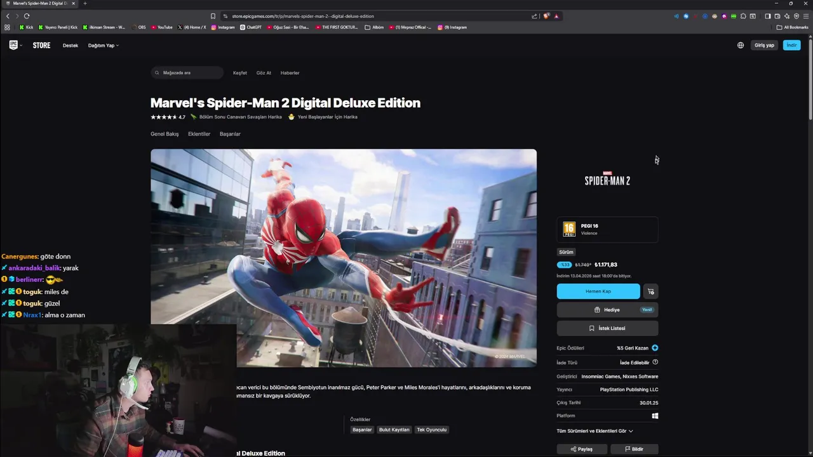The height and width of the screenshot is (457, 813).
Task: Open the Göz At menu item
Action: [264, 73]
